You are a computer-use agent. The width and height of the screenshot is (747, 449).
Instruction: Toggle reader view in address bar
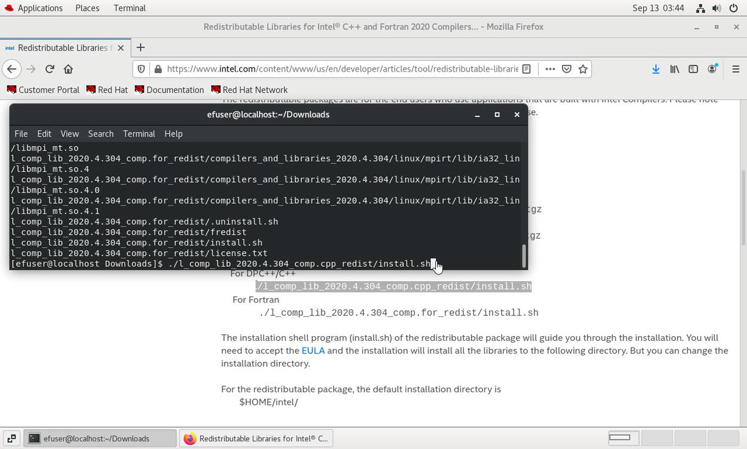527,69
